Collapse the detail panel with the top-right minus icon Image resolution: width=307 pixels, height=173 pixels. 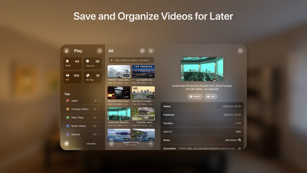(240, 50)
